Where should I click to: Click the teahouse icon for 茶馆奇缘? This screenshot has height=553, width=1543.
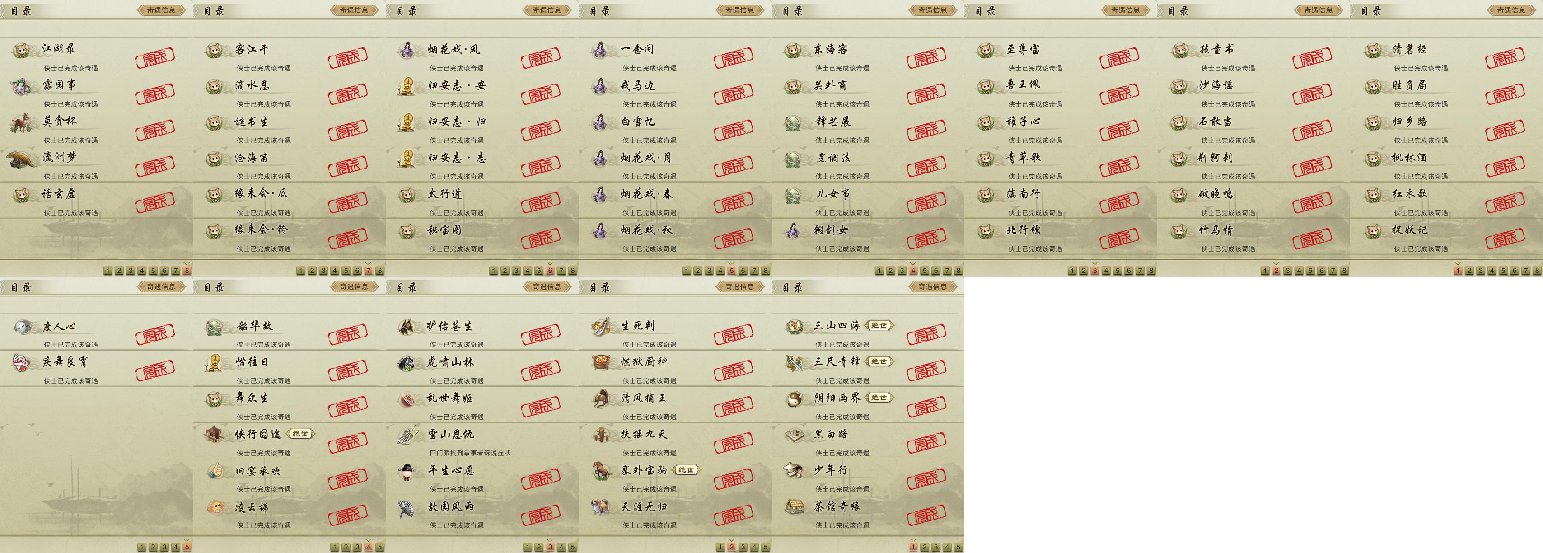794,507
